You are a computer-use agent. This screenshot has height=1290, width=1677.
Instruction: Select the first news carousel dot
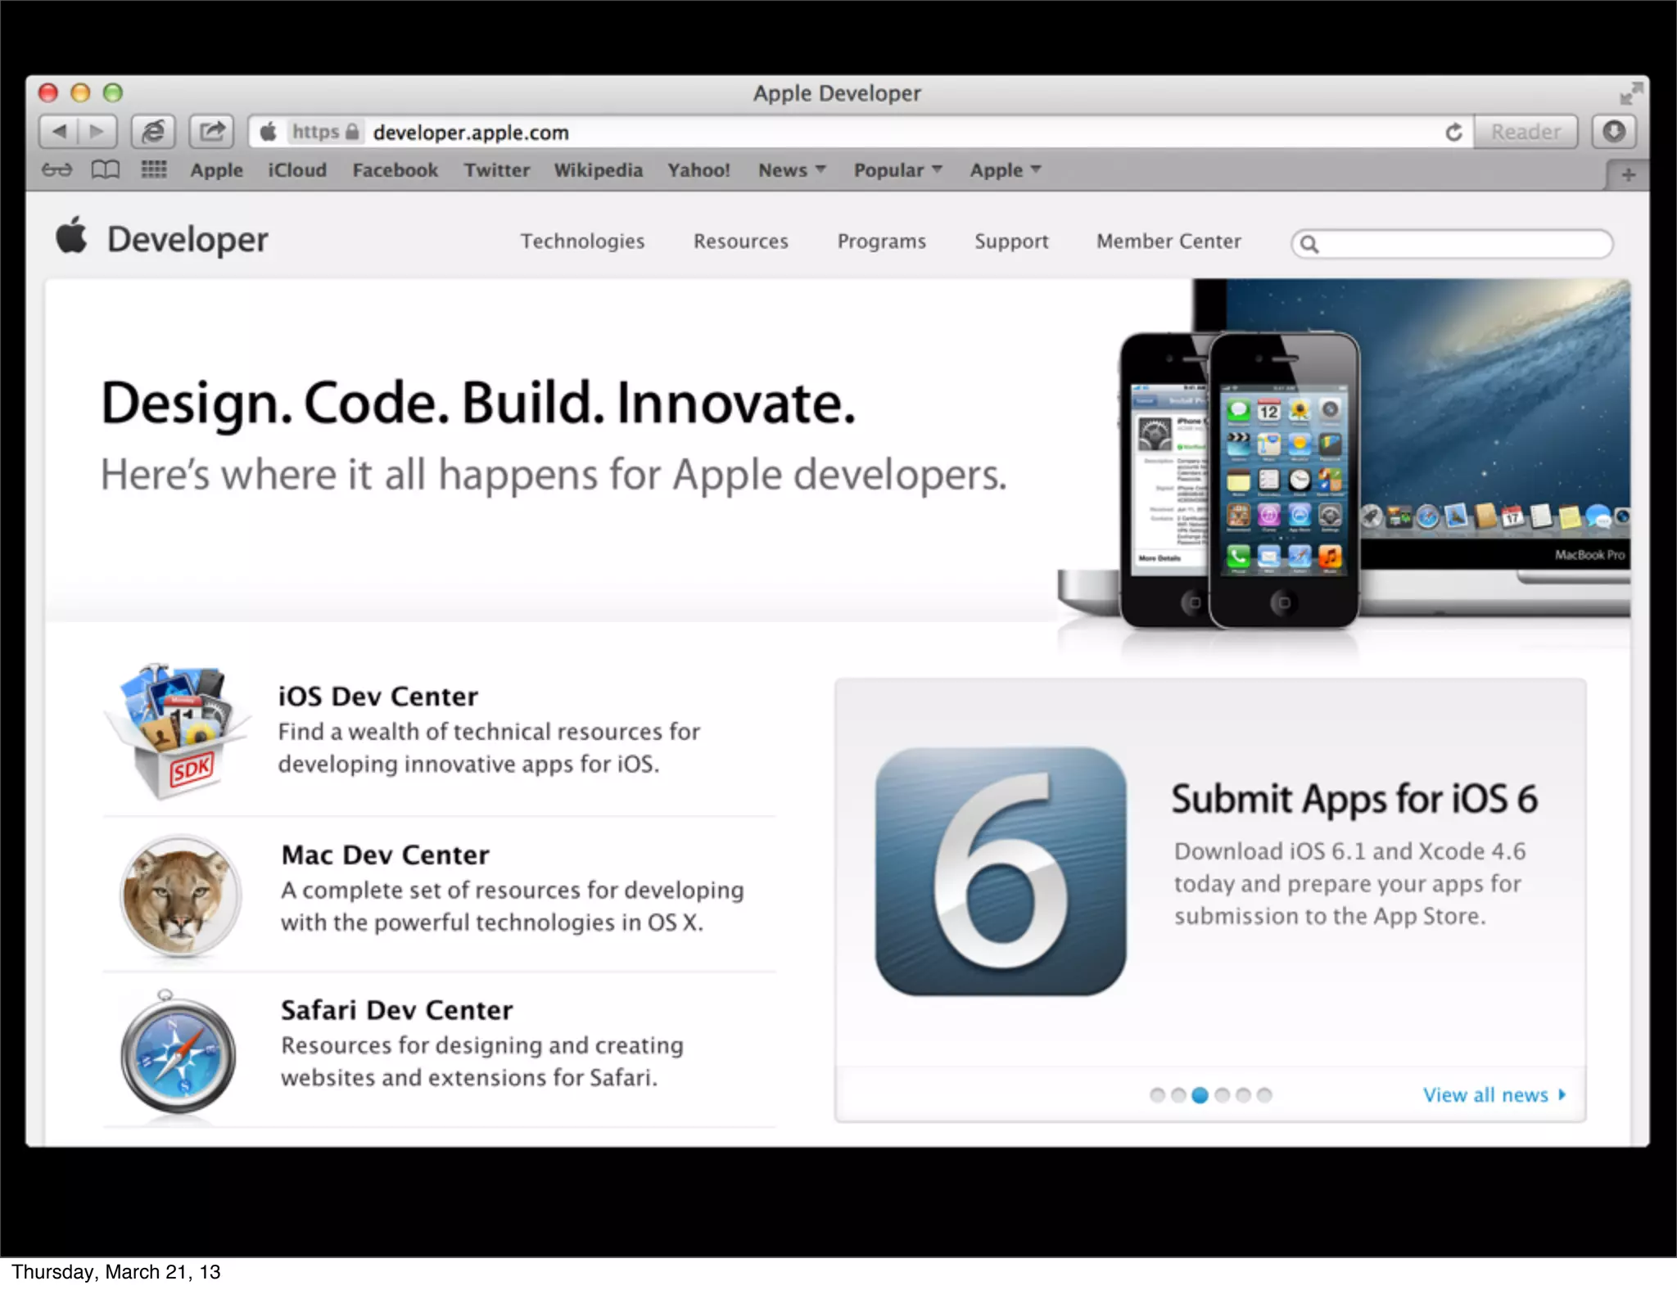(1157, 1095)
